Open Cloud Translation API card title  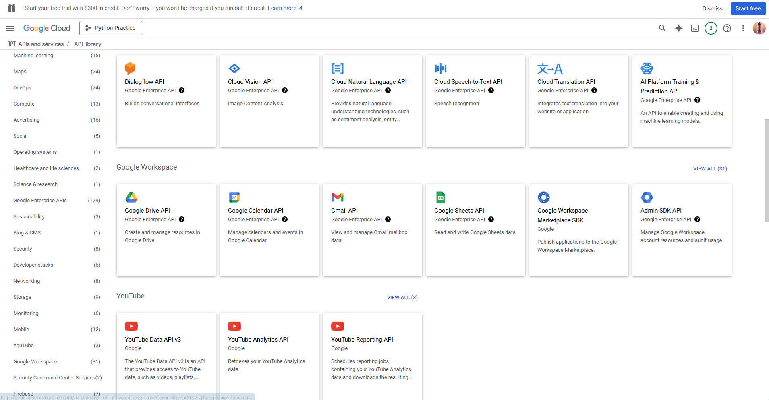coord(566,82)
